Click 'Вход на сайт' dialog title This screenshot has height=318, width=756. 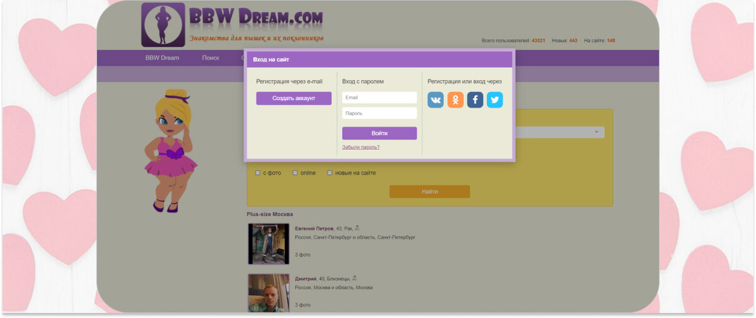(271, 60)
